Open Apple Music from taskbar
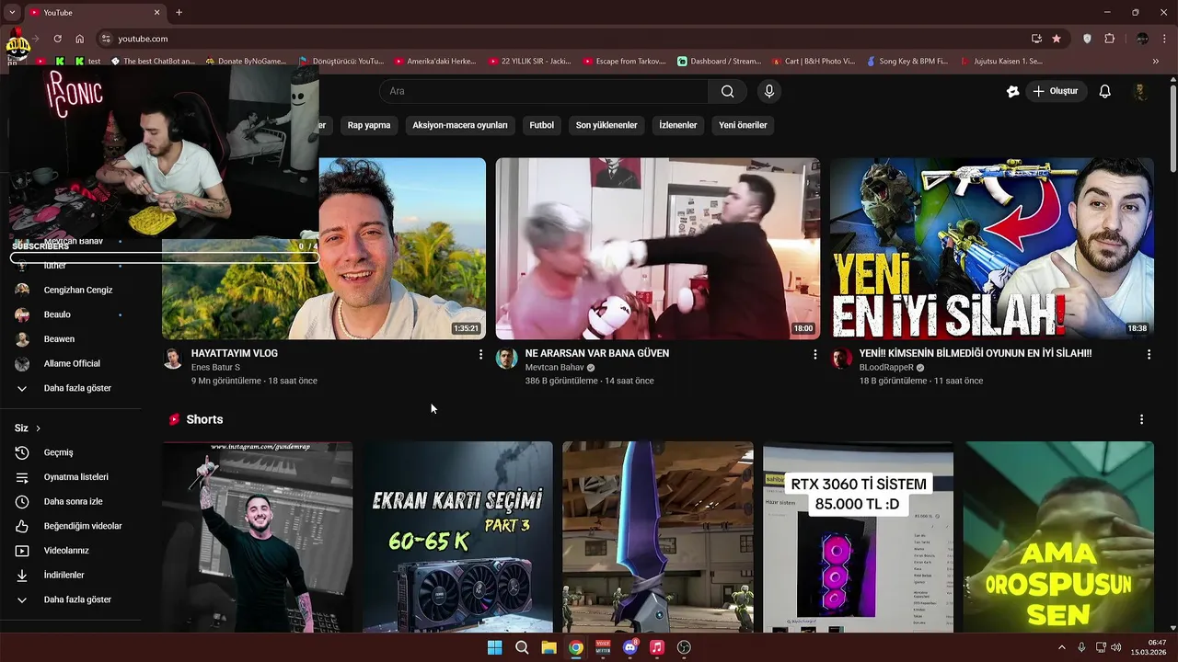The width and height of the screenshot is (1178, 662). click(657, 647)
